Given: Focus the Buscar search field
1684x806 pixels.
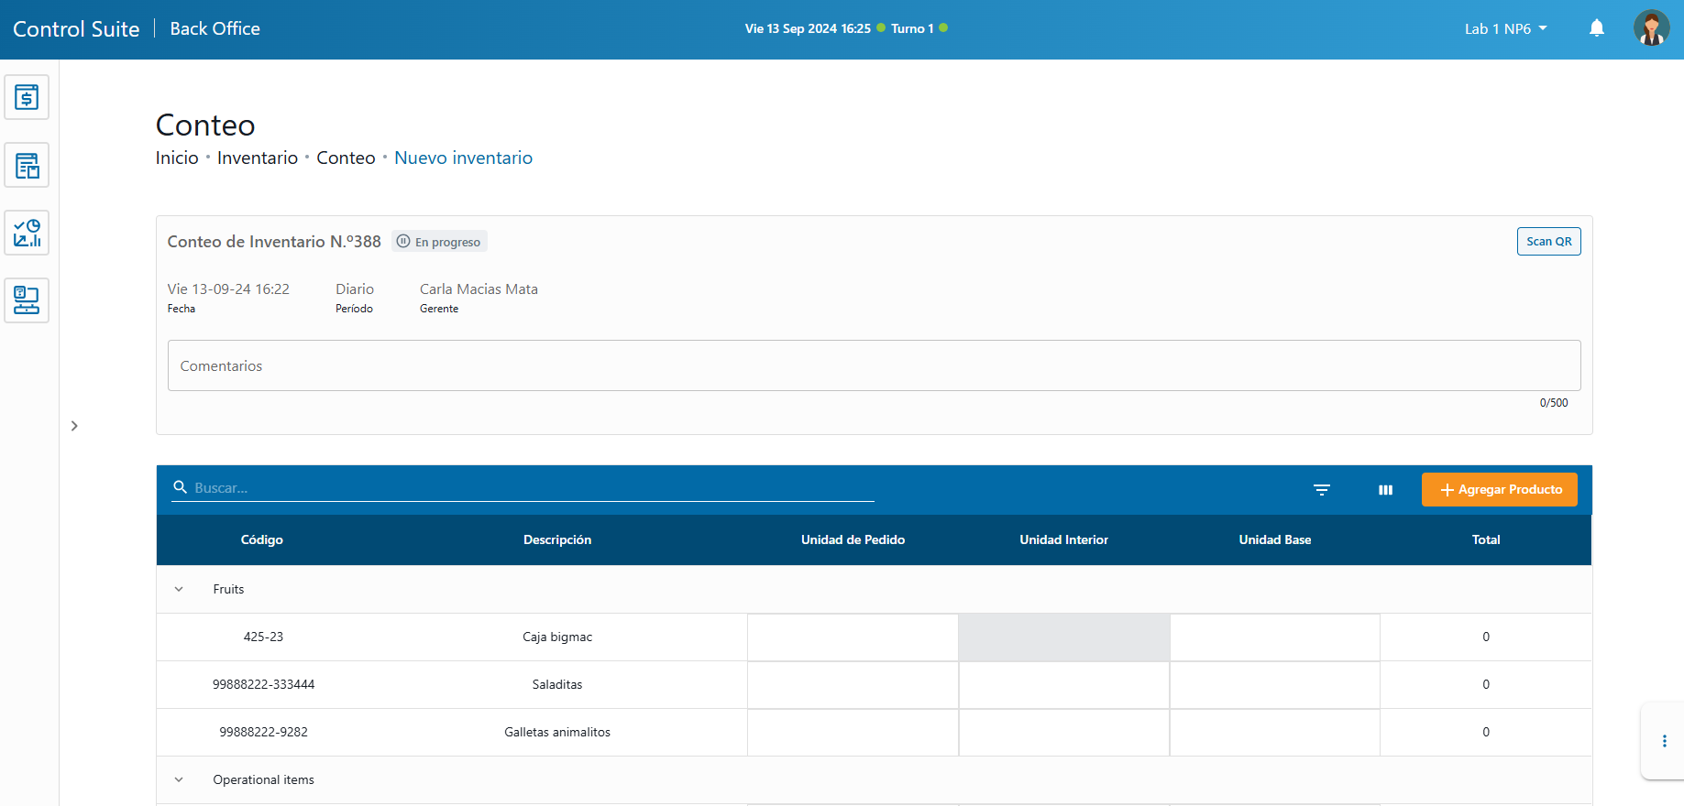Looking at the screenshot, I should [532, 488].
